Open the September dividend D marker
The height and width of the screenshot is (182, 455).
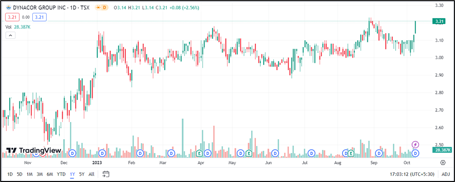379,153
